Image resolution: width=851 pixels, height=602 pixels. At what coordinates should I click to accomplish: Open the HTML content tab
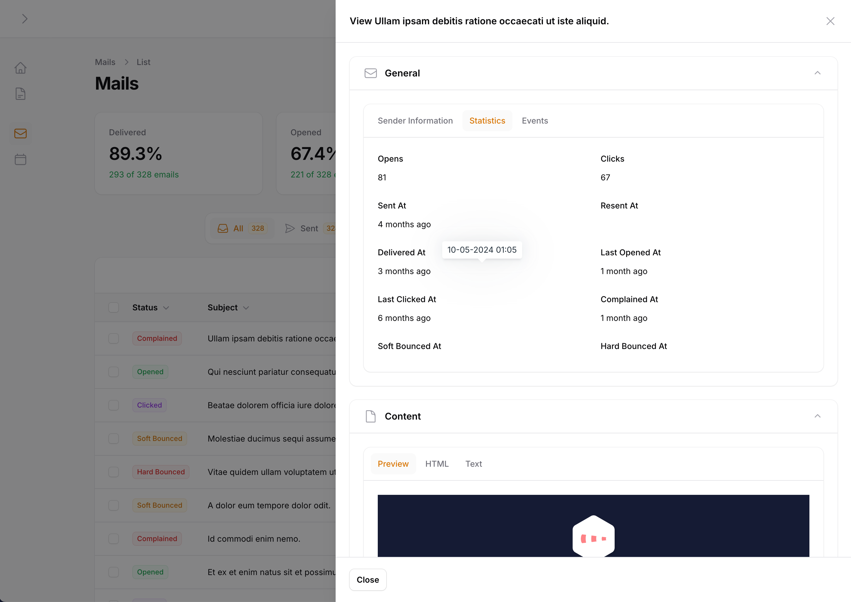pos(437,464)
